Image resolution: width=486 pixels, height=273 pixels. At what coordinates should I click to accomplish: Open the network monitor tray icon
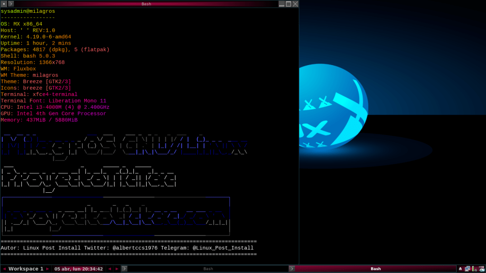[467, 269]
